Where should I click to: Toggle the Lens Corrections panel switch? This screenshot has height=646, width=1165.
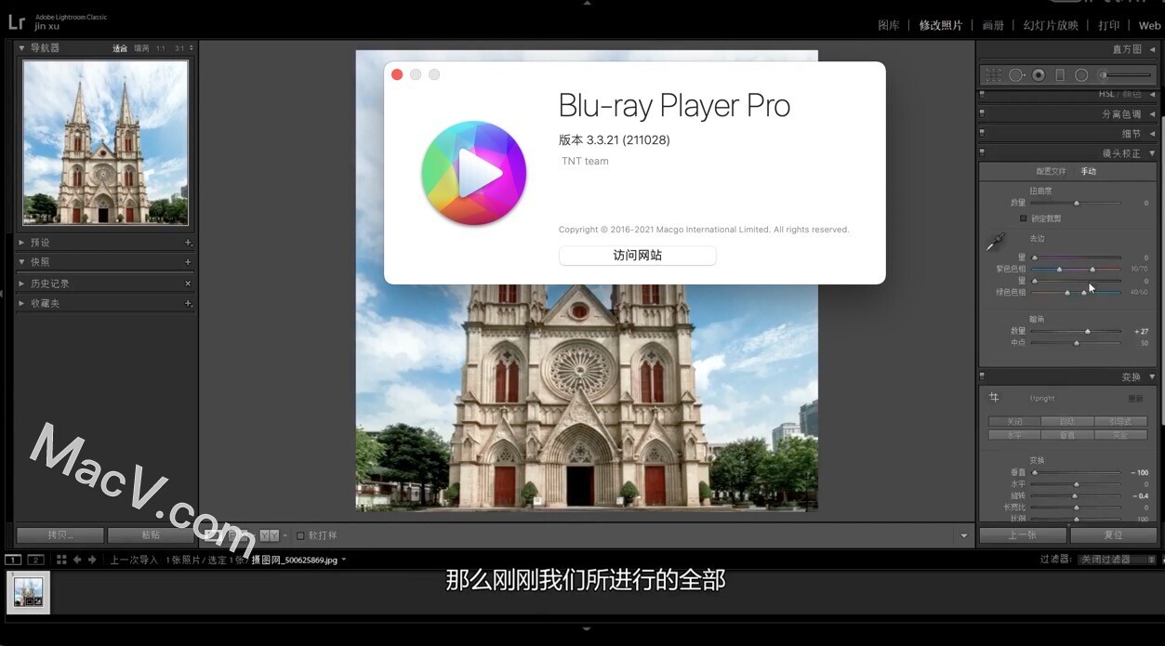[983, 152]
